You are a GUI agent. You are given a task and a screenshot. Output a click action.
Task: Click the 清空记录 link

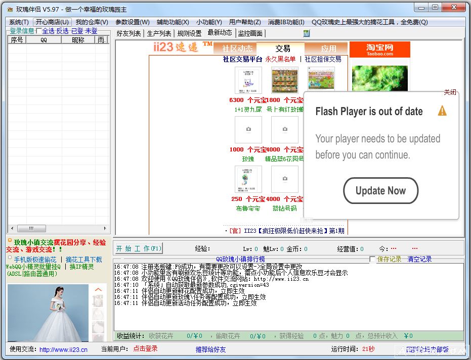pos(419,260)
